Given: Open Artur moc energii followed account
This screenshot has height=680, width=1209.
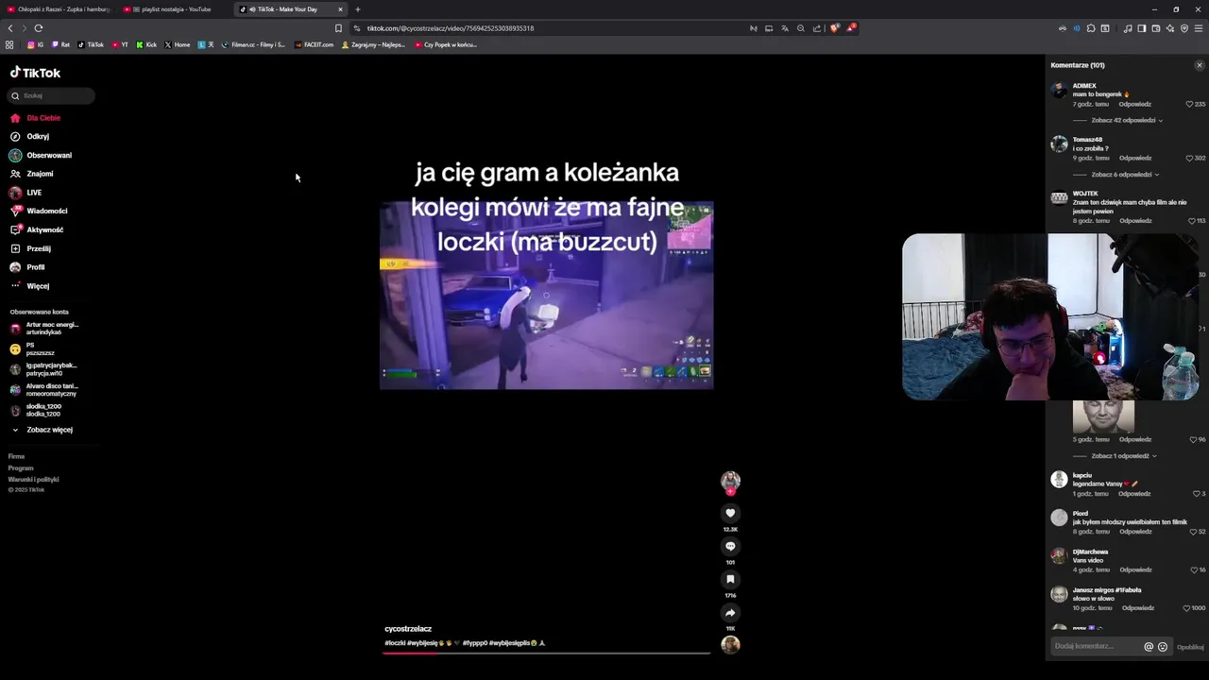Looking at the screenshot, I should click(44, 329).
